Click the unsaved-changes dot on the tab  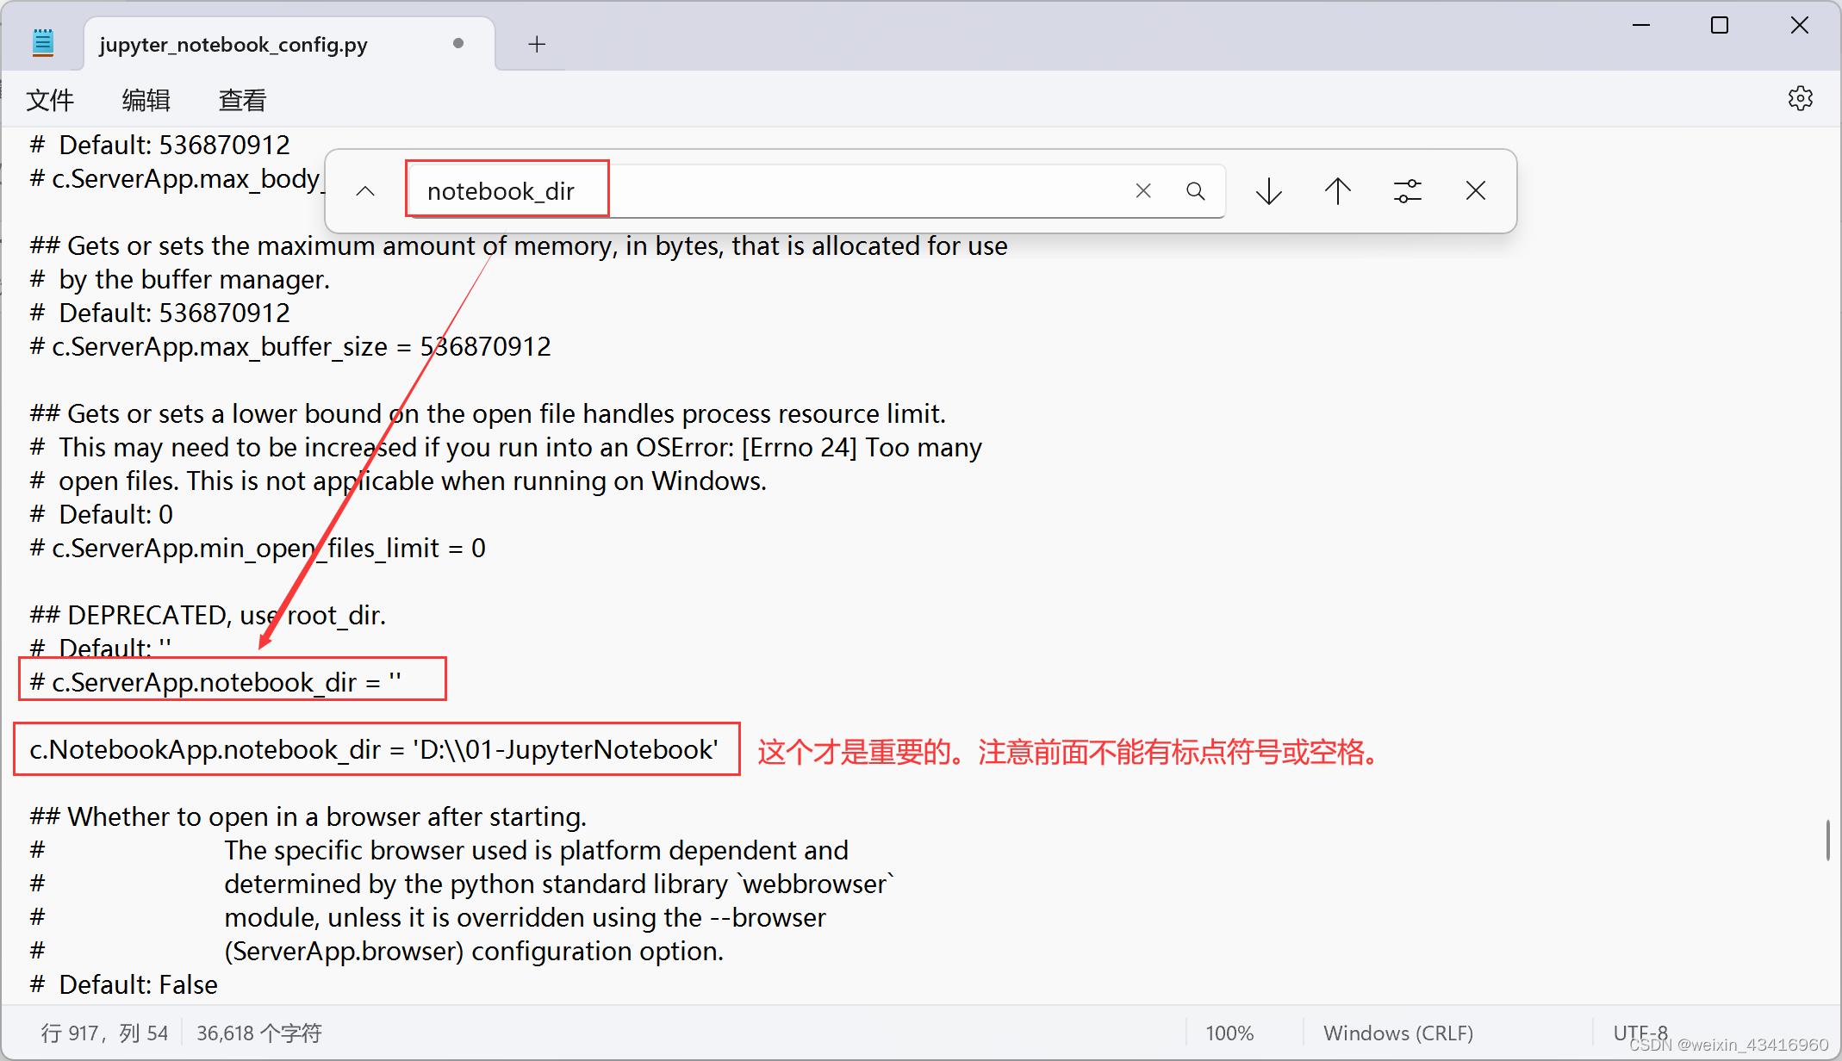458,43
